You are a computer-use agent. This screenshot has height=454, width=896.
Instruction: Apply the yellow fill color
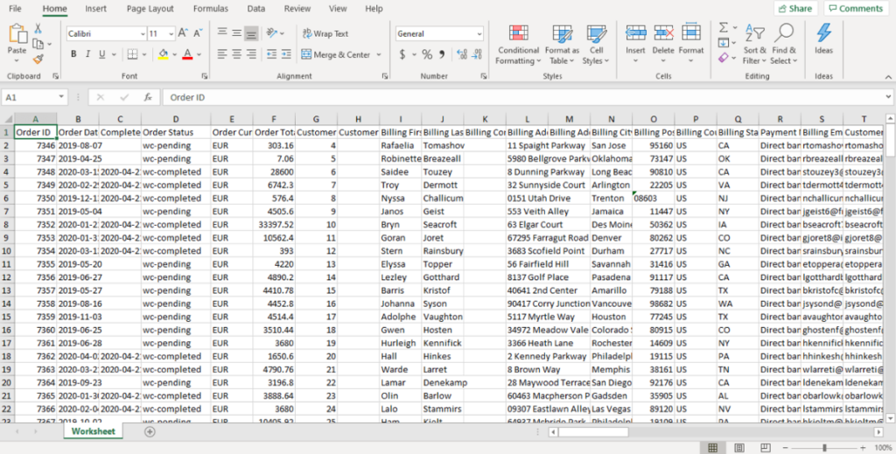tap(163, 54)
